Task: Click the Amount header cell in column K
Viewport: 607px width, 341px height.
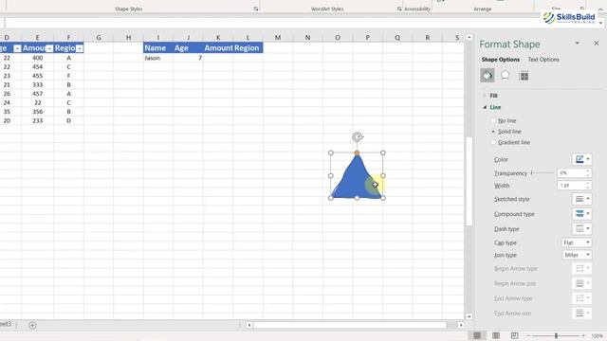Action: (x=218, y=48)
